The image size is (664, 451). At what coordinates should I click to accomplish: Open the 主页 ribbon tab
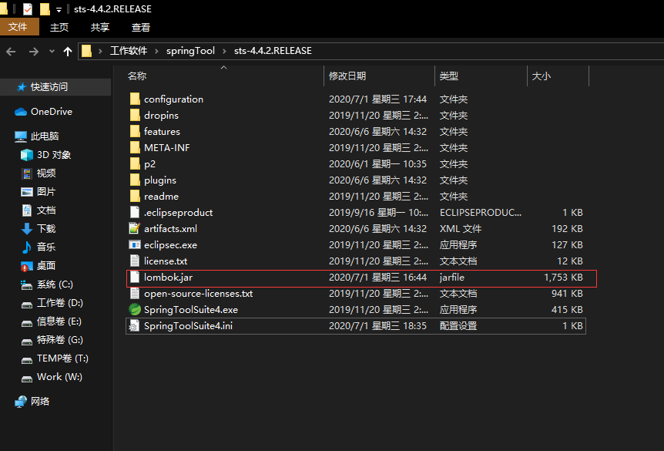point(59,27)
